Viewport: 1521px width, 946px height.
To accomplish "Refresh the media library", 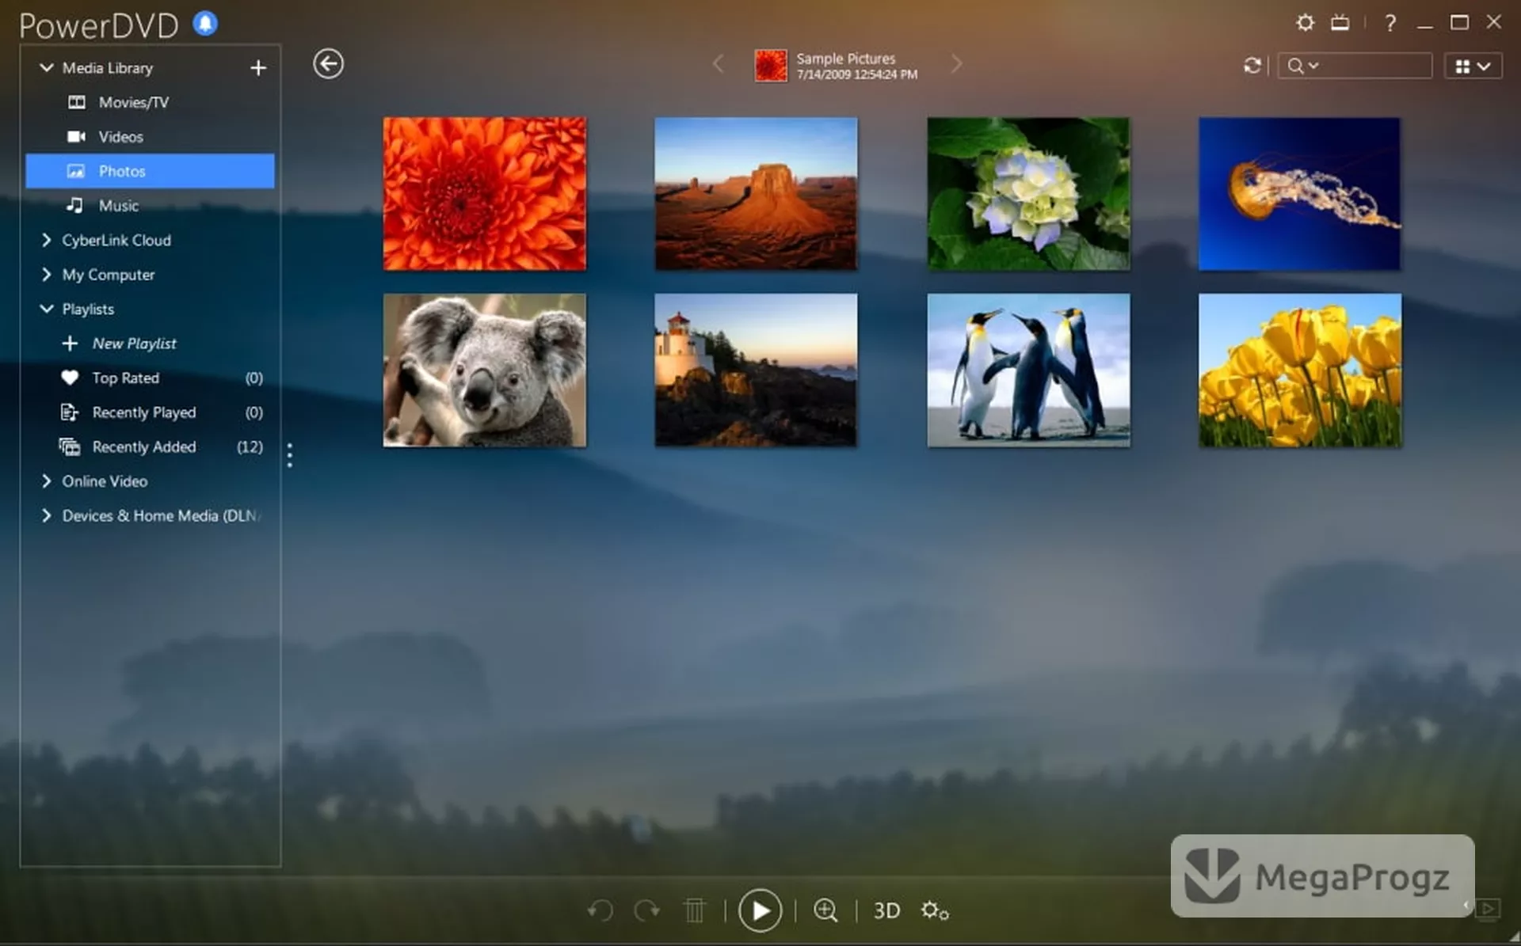I will coord(1252,66).
